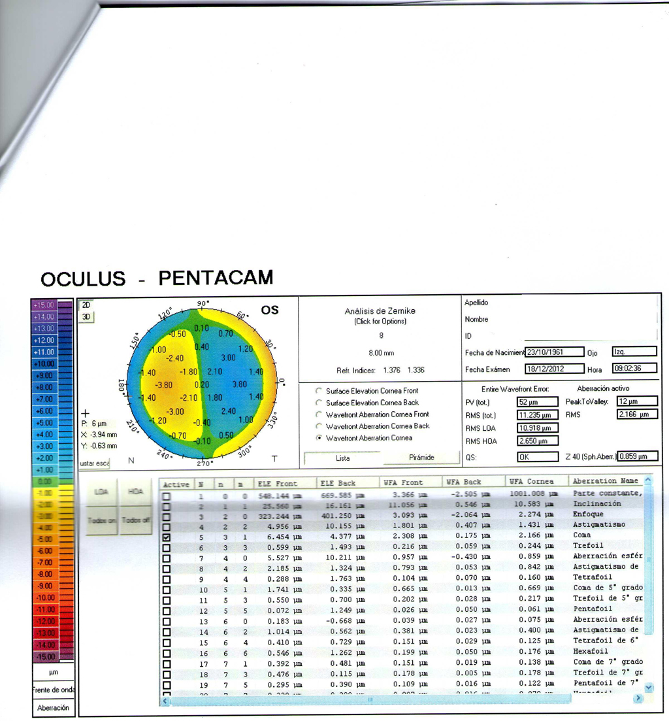Click the Astigmatismo name in row 4

pyautogui.click(x=599, y=525)
